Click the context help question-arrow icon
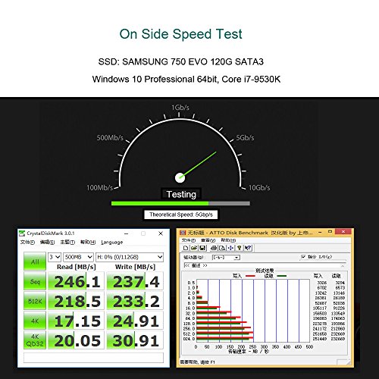 click(248, 248)
